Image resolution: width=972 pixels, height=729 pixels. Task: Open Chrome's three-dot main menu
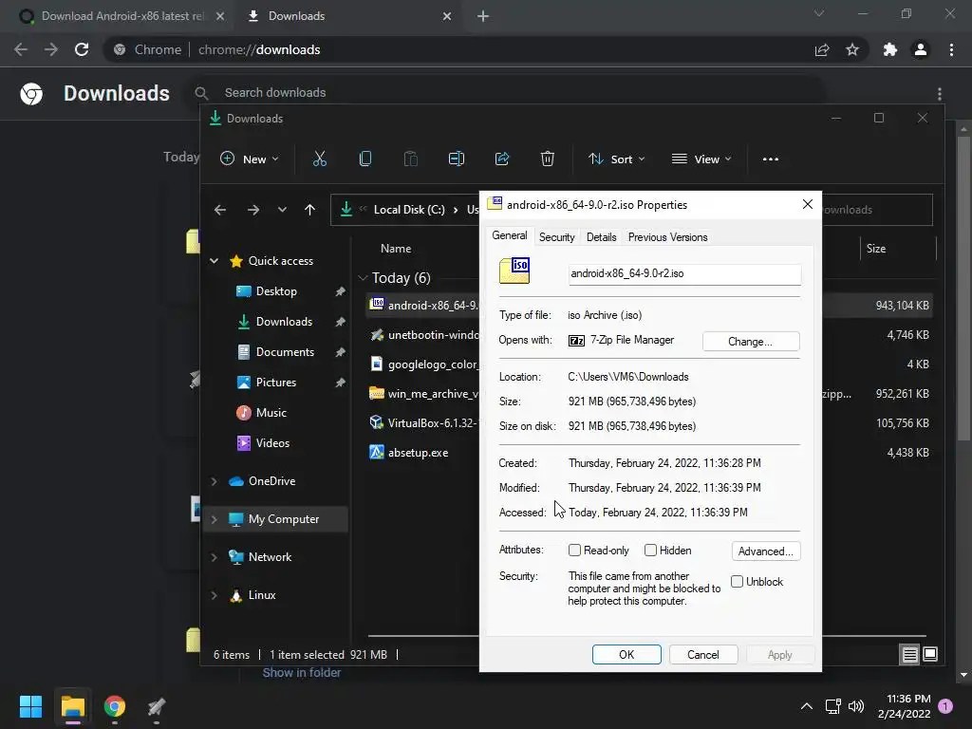pyautogui.click(x=951, y=49)
